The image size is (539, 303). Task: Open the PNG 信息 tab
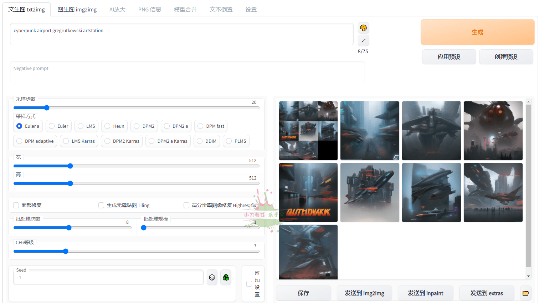[x=150, y=10]
